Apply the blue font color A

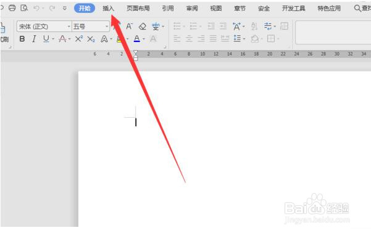pos(137,39)
